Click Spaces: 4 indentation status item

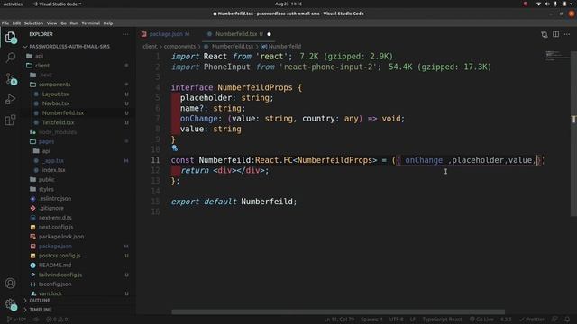click(x=371, y=319)
